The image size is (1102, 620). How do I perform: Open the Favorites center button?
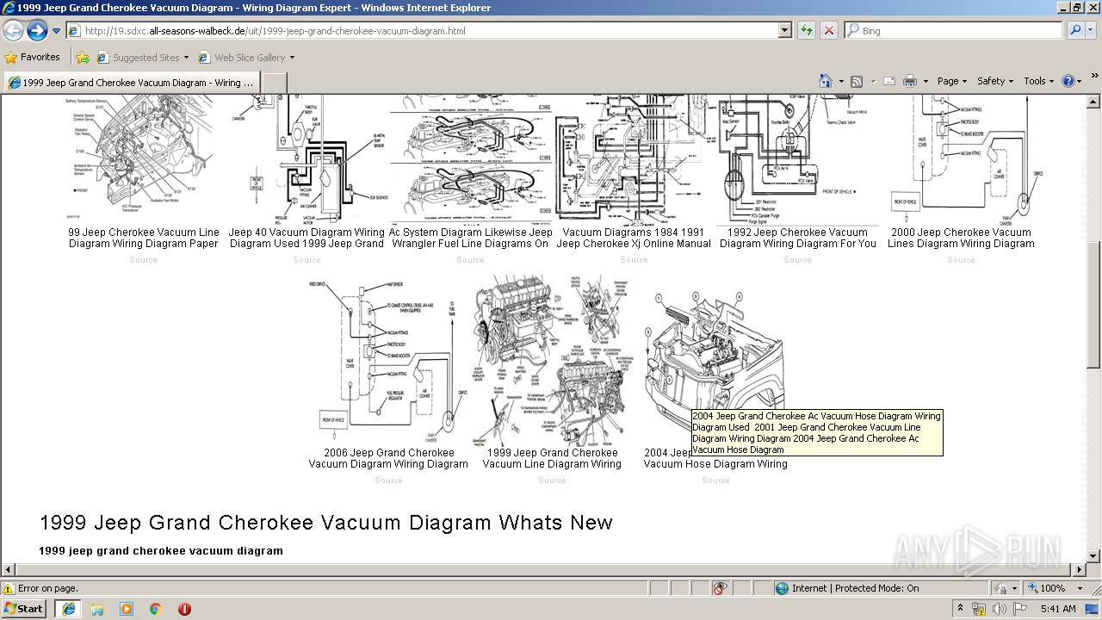click(33, 57)
